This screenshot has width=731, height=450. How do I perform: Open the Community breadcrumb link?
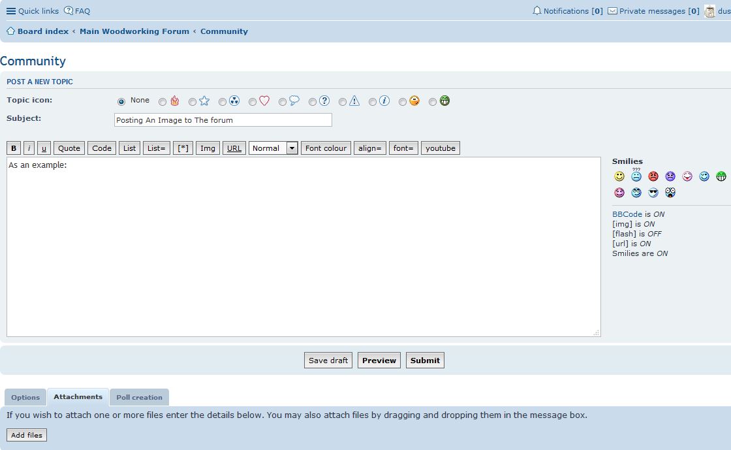pyautogui.click(x=225, y=31)
